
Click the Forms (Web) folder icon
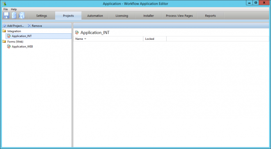pos(4,41)
